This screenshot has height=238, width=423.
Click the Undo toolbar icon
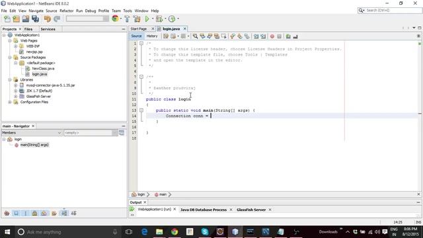coord(48,19)
